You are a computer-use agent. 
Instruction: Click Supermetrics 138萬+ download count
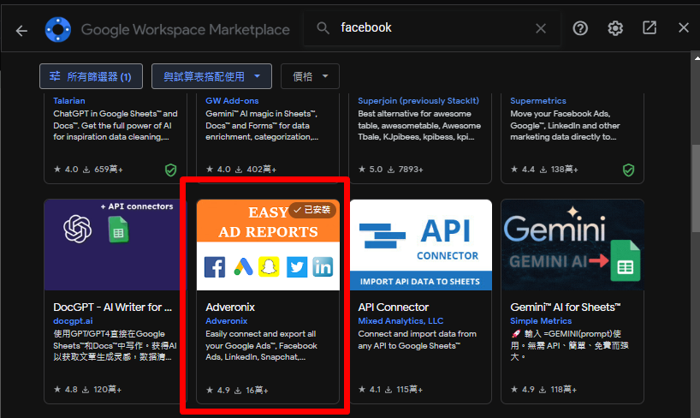pos(559,170)
